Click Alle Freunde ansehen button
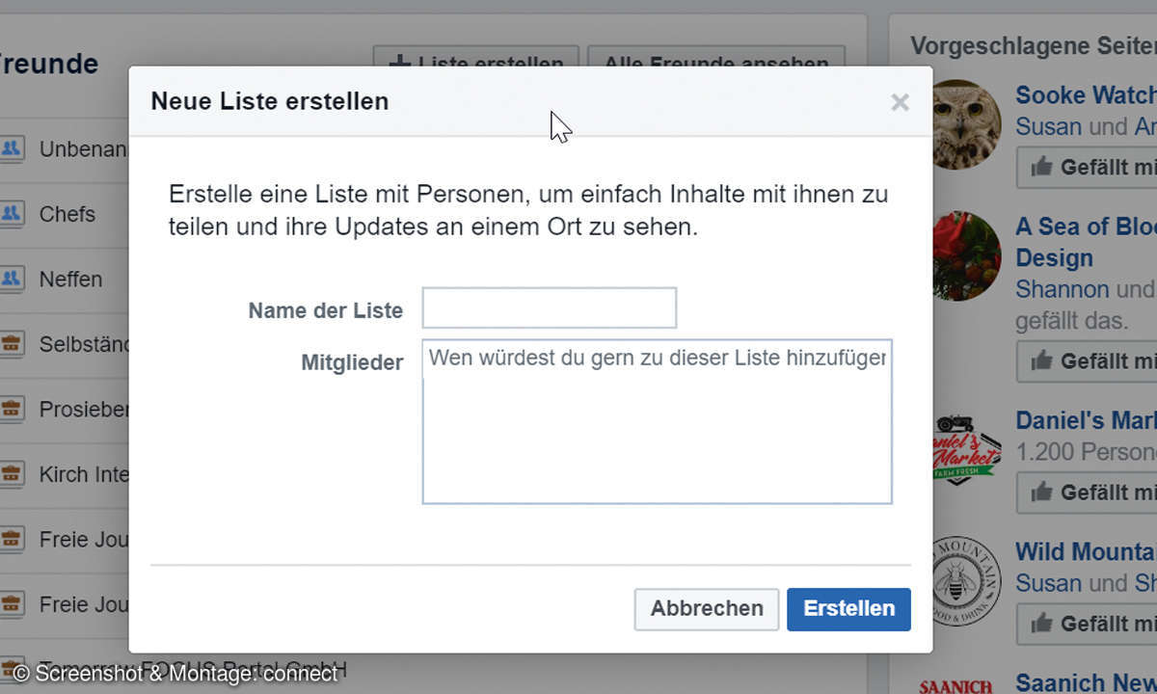Image resolution: width=1157 pixels, height=694 pixels. (x=716, y=57)
